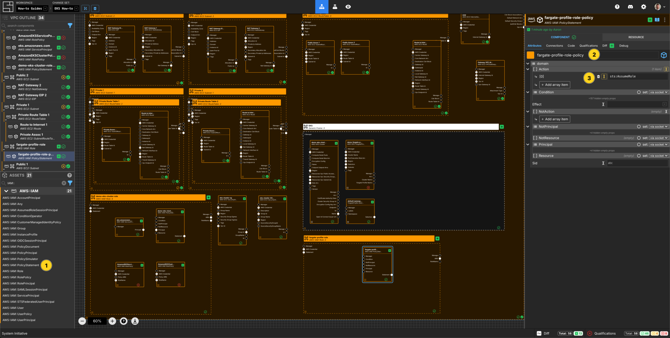Click the abandon change set trash icon
670x338 pixels.
coord(95,8)
